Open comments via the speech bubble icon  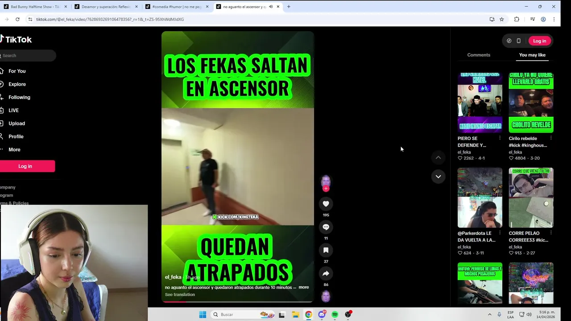(x=326, y=227)
